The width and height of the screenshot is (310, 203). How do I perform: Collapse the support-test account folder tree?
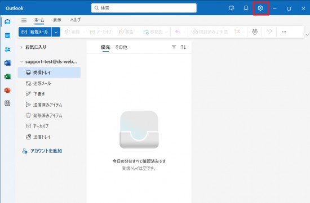click(x=21, y=61)
